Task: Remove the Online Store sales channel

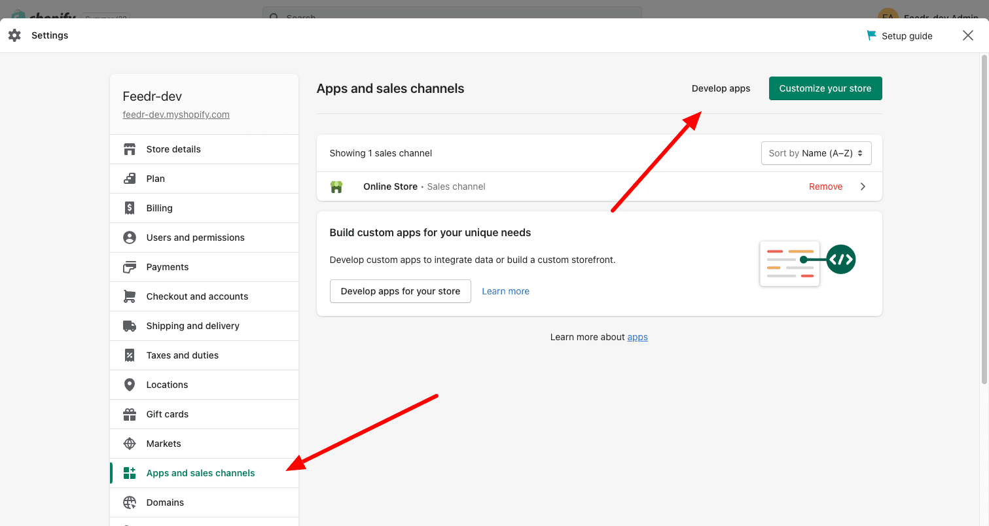Action: tap(825, 186)
